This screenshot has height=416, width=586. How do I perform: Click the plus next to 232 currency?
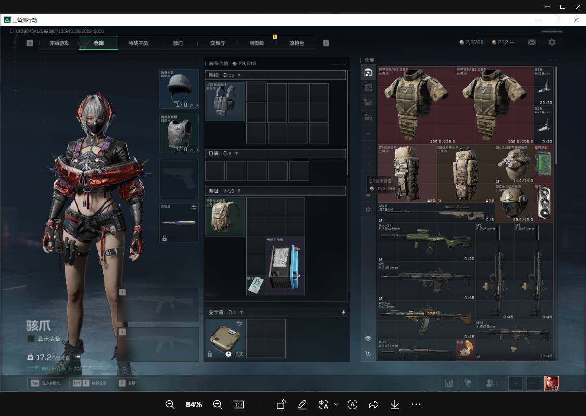(x=512, y=42)
